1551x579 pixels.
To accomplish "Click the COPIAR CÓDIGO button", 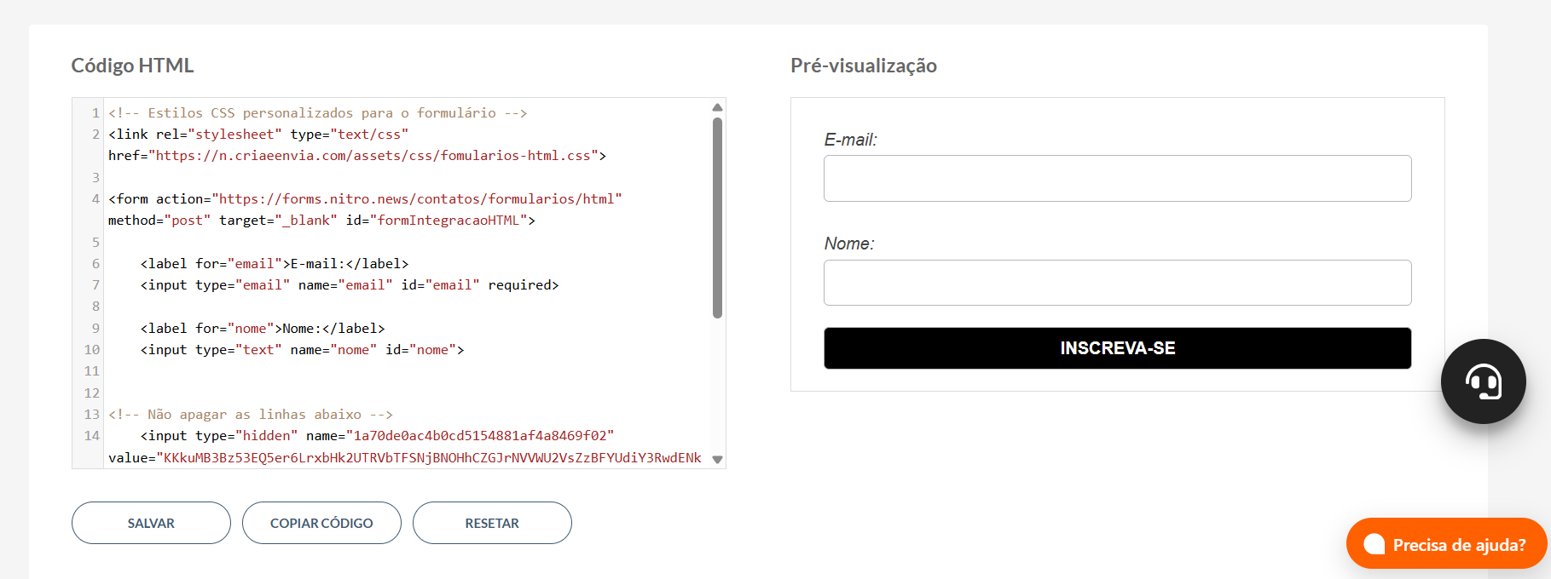I will [x=321, y=523].
